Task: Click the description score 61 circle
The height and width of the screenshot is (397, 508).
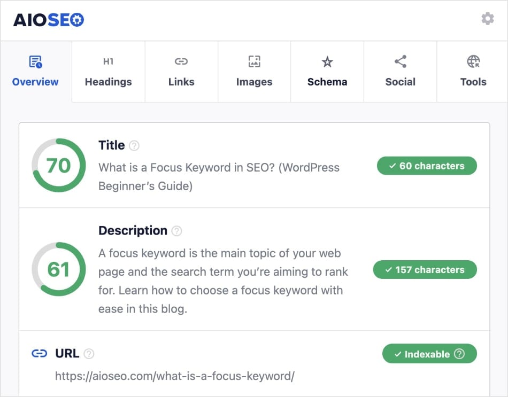Action: coord(58,269)
